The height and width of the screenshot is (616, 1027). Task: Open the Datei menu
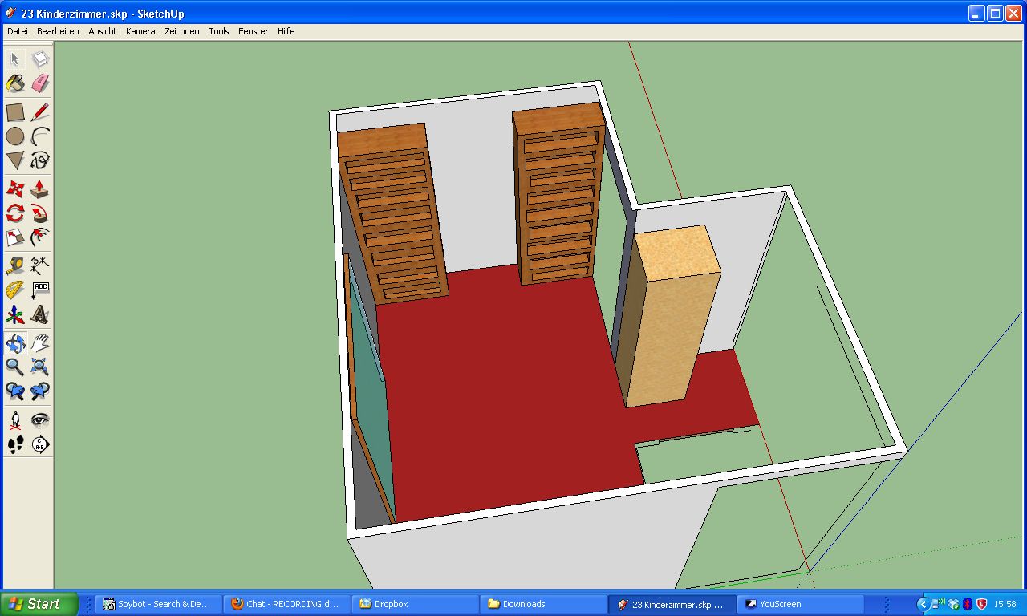point(17,31)
